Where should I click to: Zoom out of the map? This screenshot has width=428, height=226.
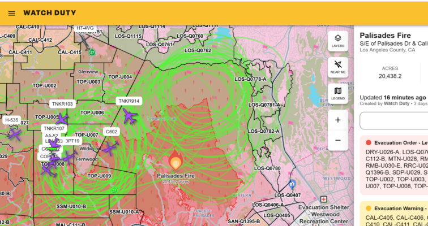[337, 140]
